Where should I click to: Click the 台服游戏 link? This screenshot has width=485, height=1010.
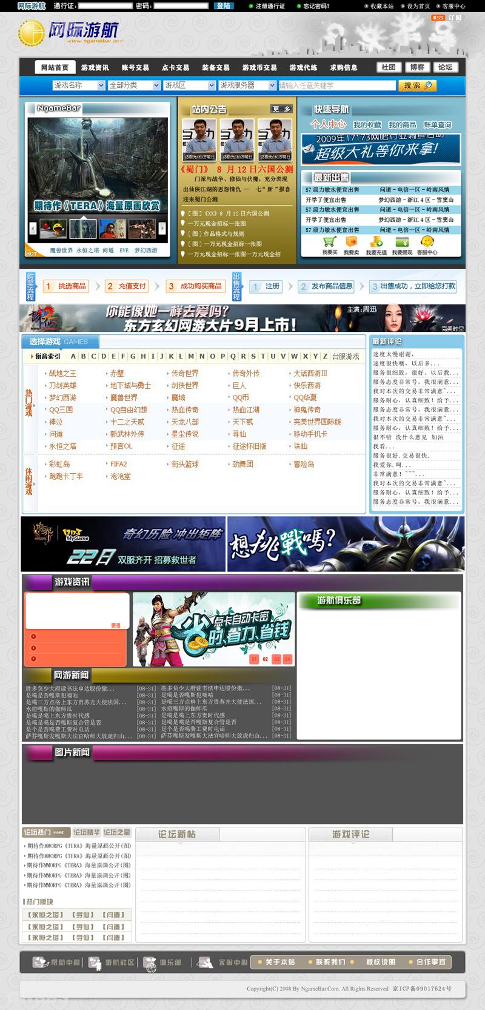[346, 357]
